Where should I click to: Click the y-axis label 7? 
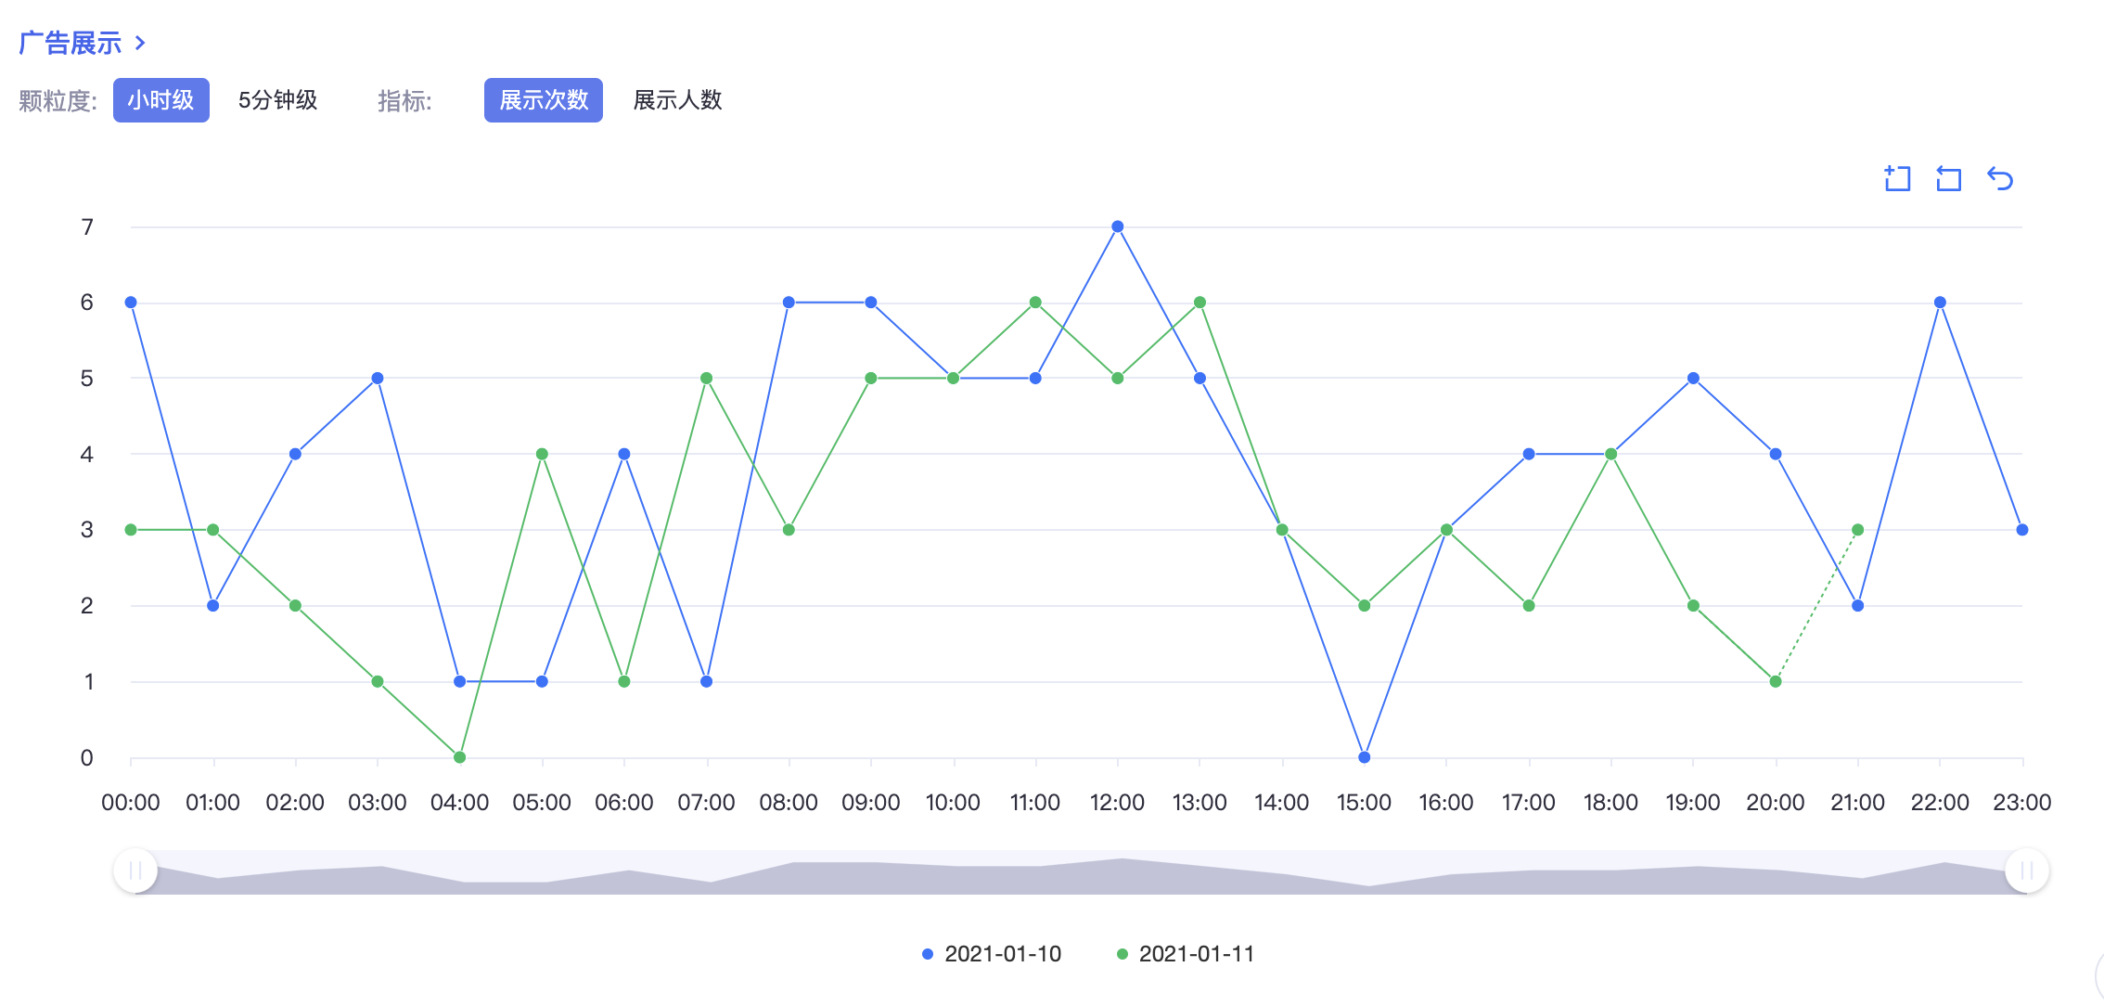coord(87,227)
